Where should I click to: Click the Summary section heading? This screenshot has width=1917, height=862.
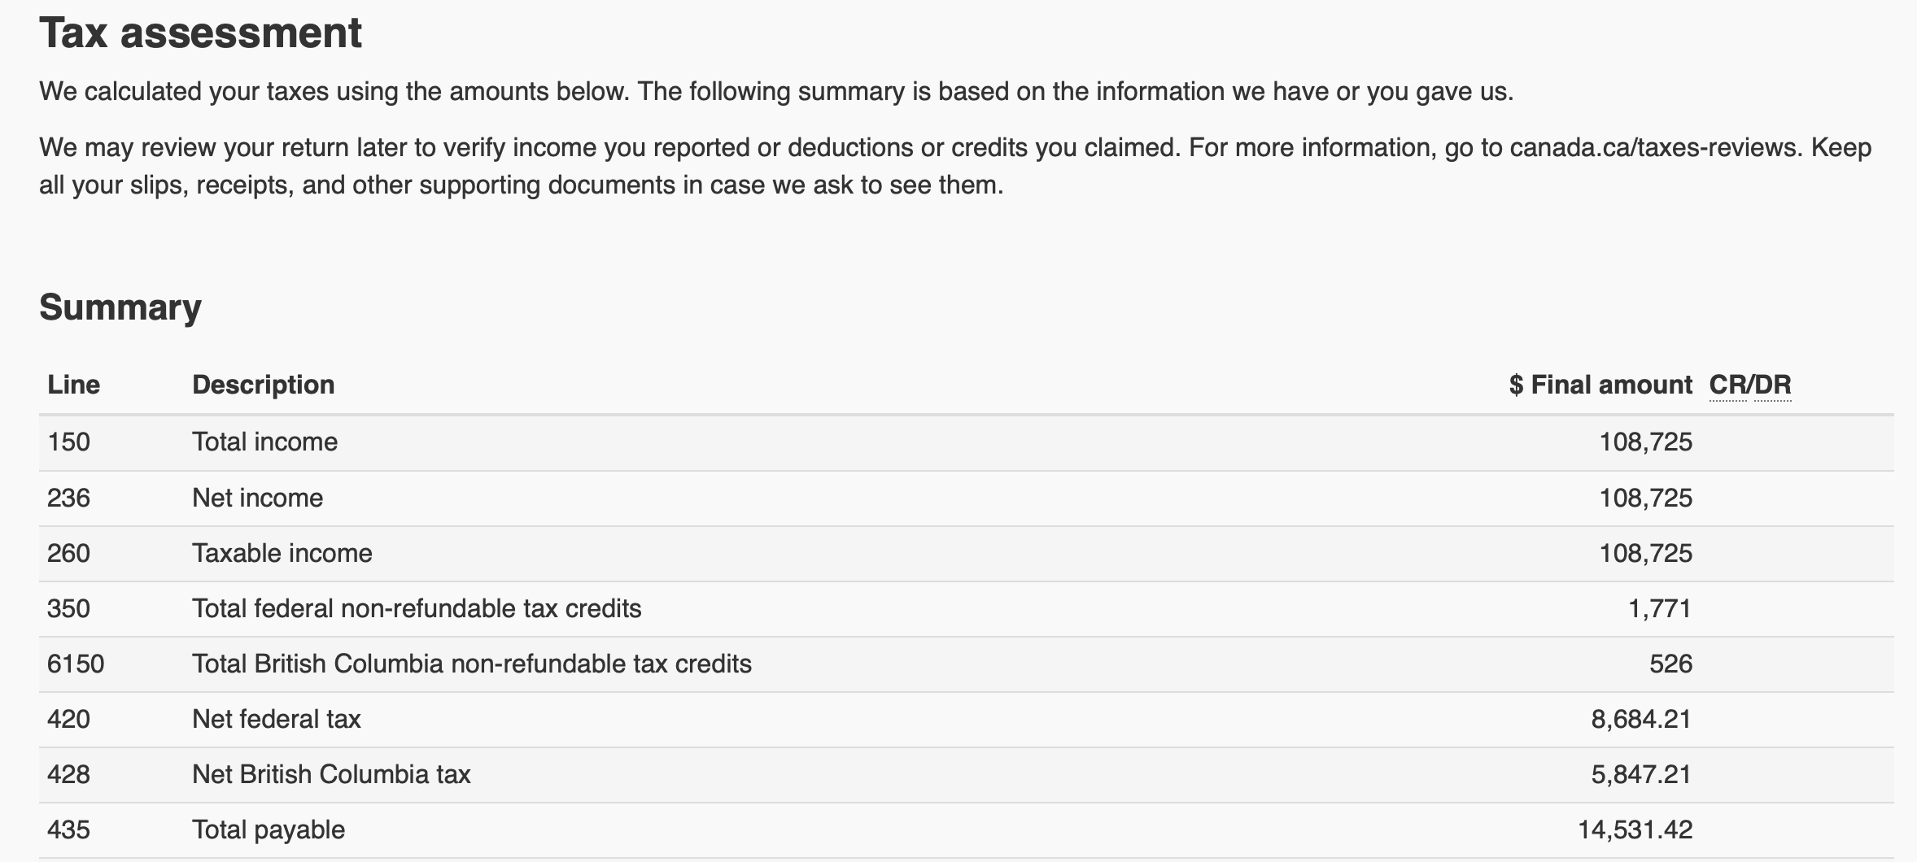[120, 307]
